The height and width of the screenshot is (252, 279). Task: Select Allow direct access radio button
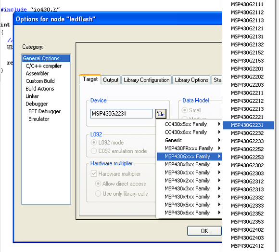[x=120, y=184]
